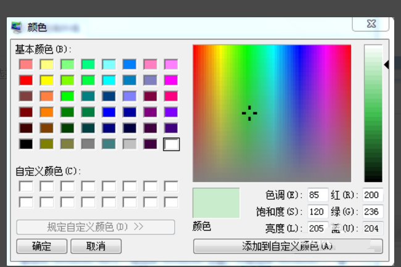Choose the white basic color swatch
Image resolution: width=401 pixels, height=267 pixels.
pyautogui.click(x=171, y=144)
